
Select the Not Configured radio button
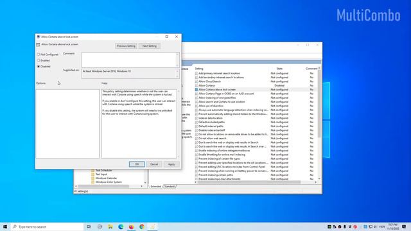(x=39, y=55)
